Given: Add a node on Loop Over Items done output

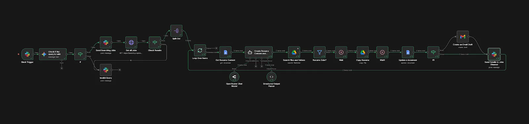Looking at the screenshot, I should click(216, 48).
